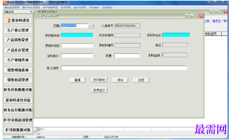Open the 生产销售管理 menu
The image size is (233, 140).
(50, 8)
